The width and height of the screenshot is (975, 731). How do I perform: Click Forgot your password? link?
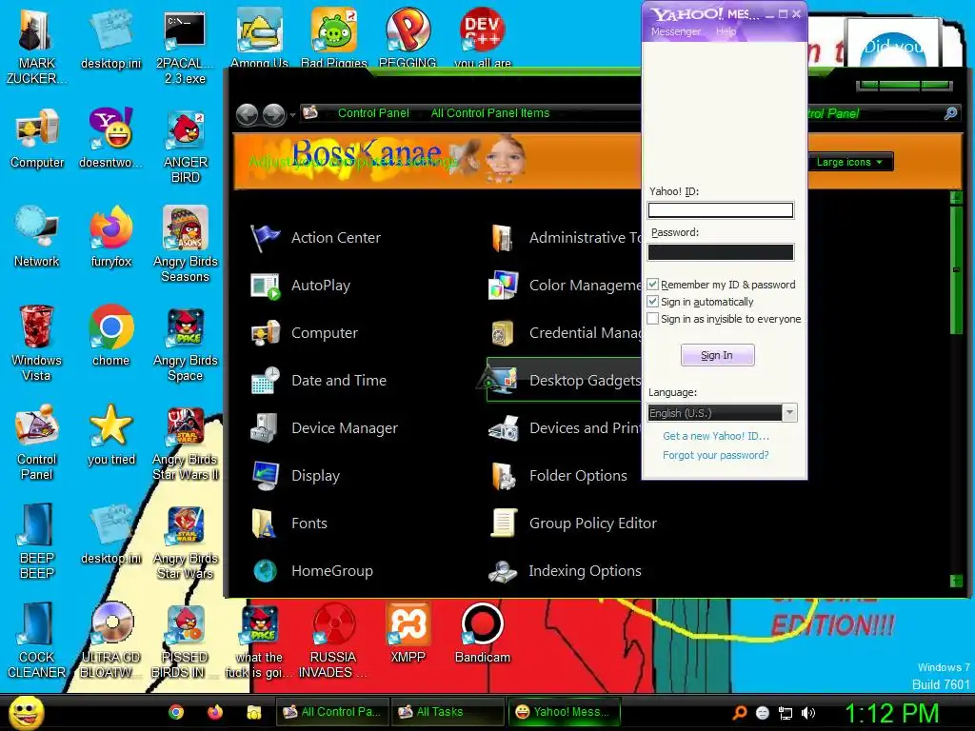click(x=716, y=456)
